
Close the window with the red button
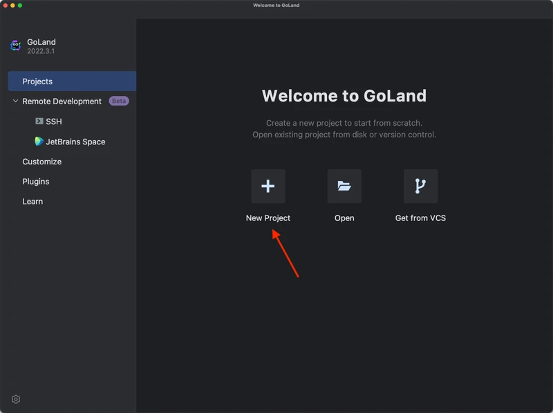4,5
